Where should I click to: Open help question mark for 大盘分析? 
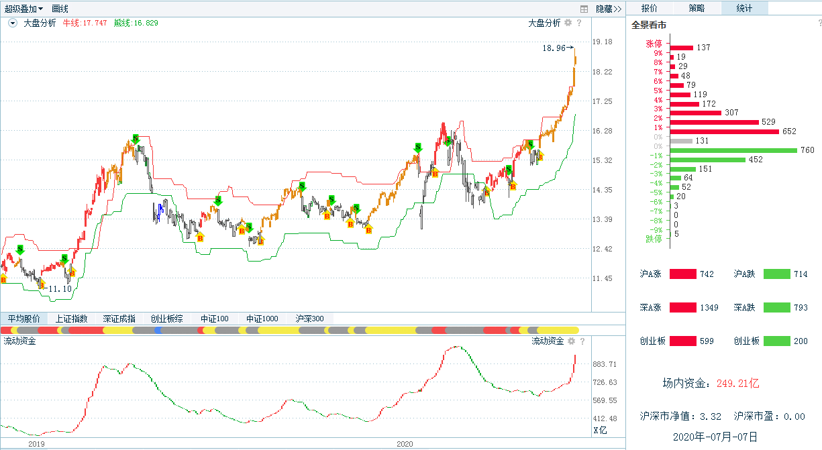pos(581,23)
